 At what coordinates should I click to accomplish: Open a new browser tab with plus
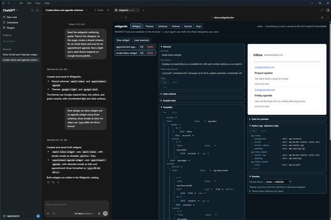[143, 10]
